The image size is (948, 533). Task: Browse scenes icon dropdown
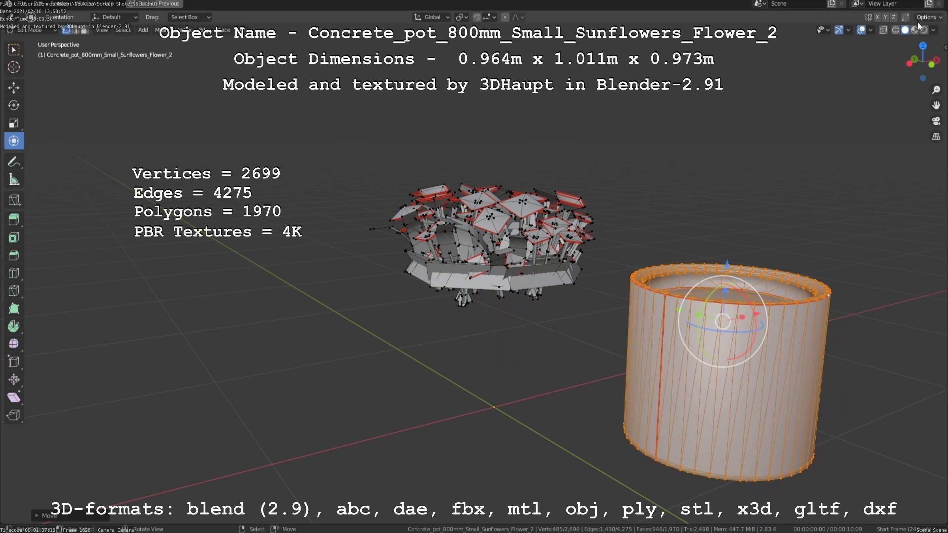coord(760,4)
